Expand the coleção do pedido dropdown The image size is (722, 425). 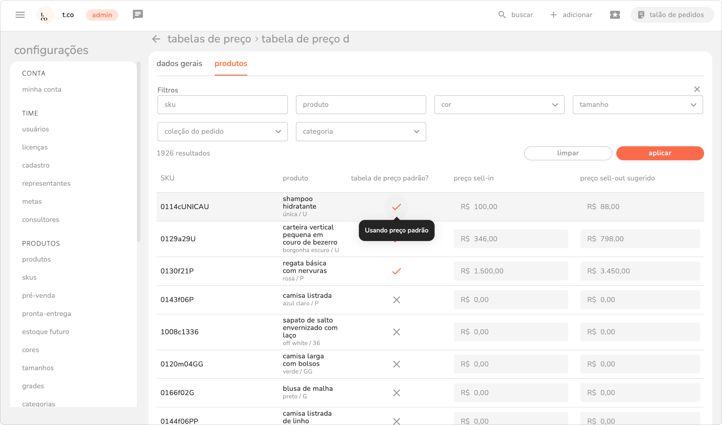pyautogui.click(x=222, y=132)
